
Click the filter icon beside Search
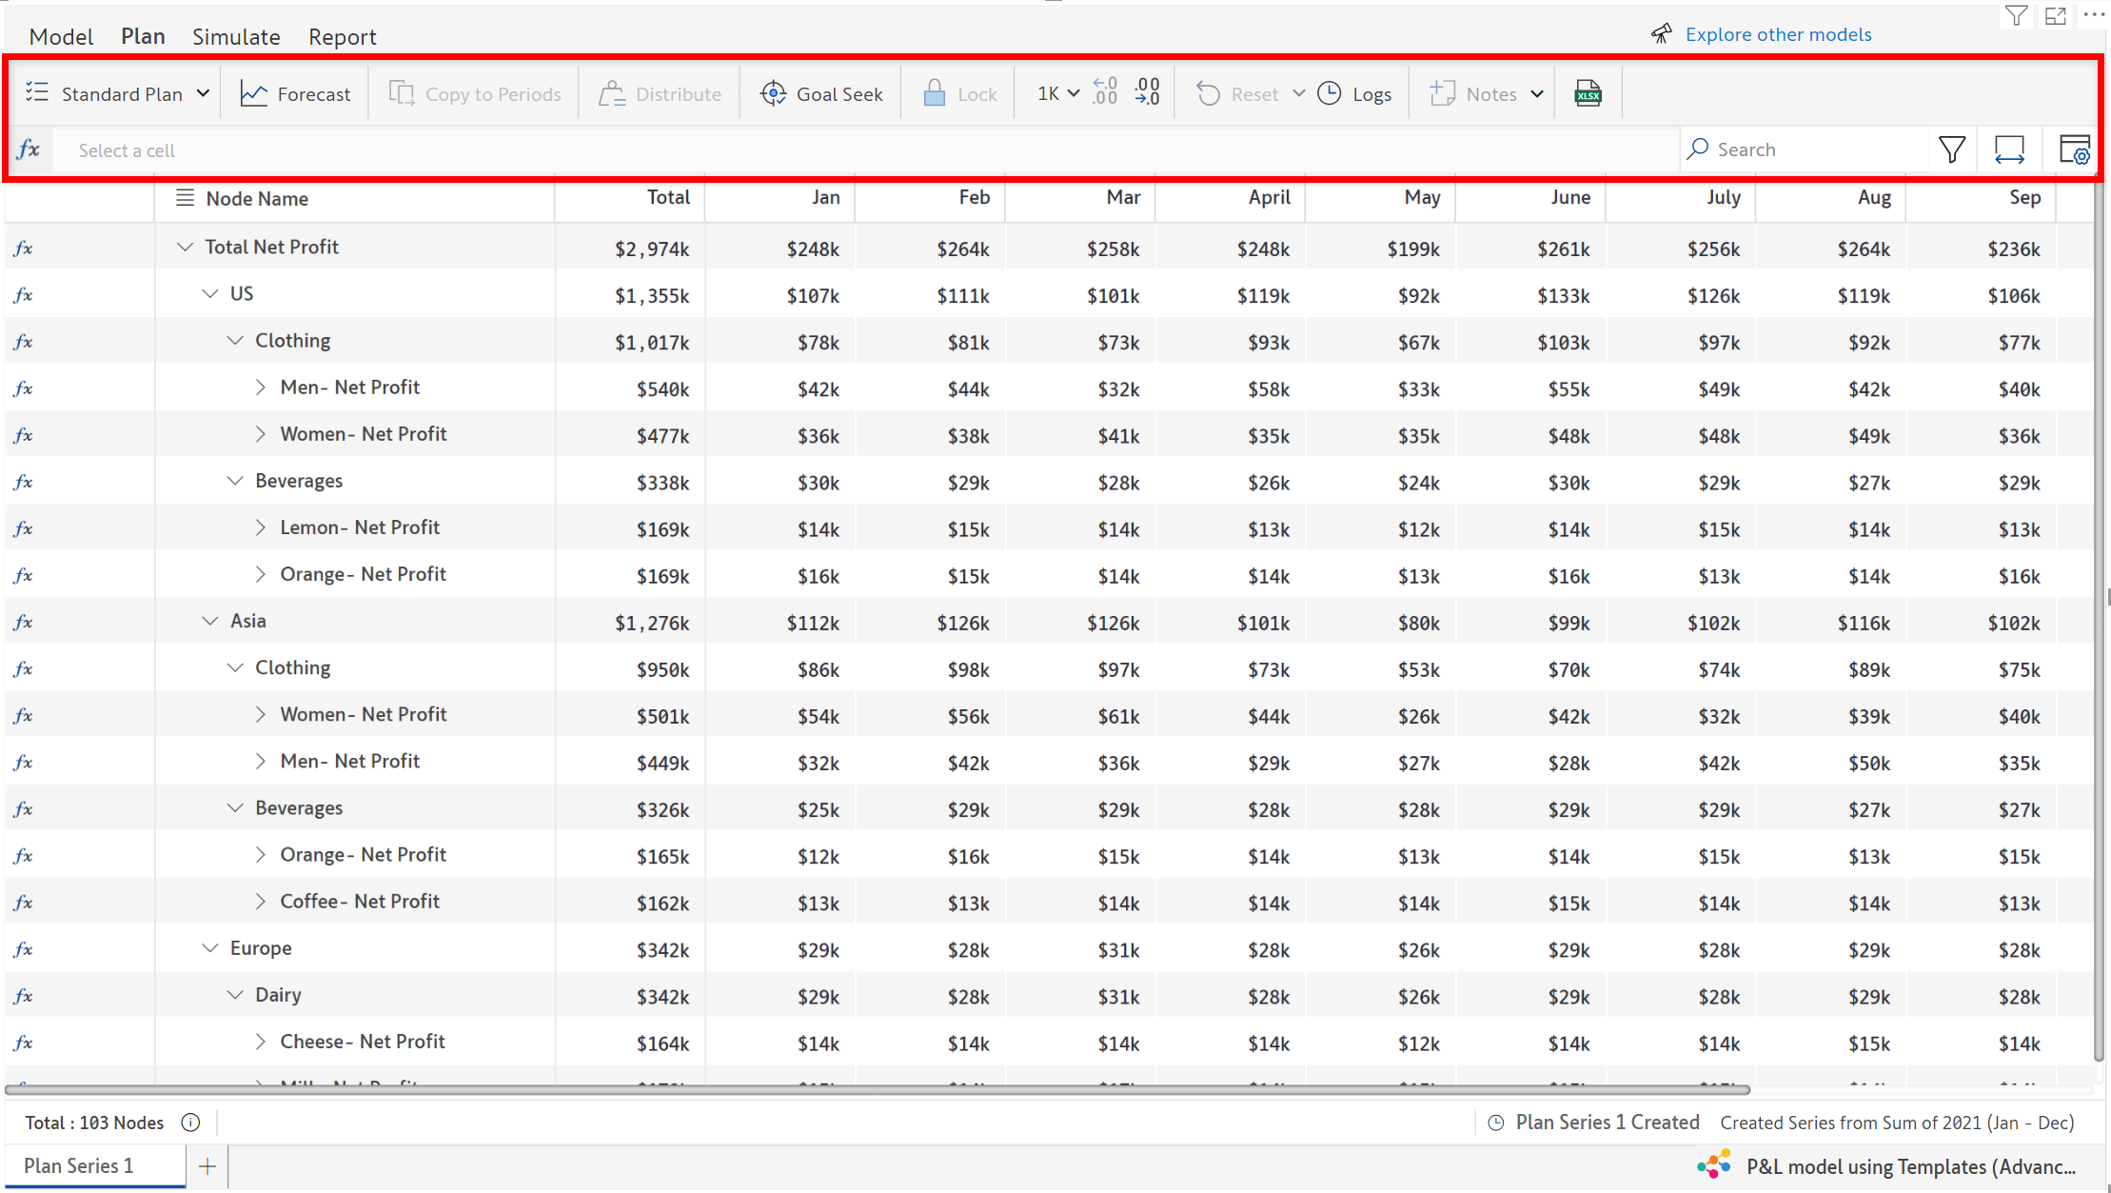pos(1951,149)
